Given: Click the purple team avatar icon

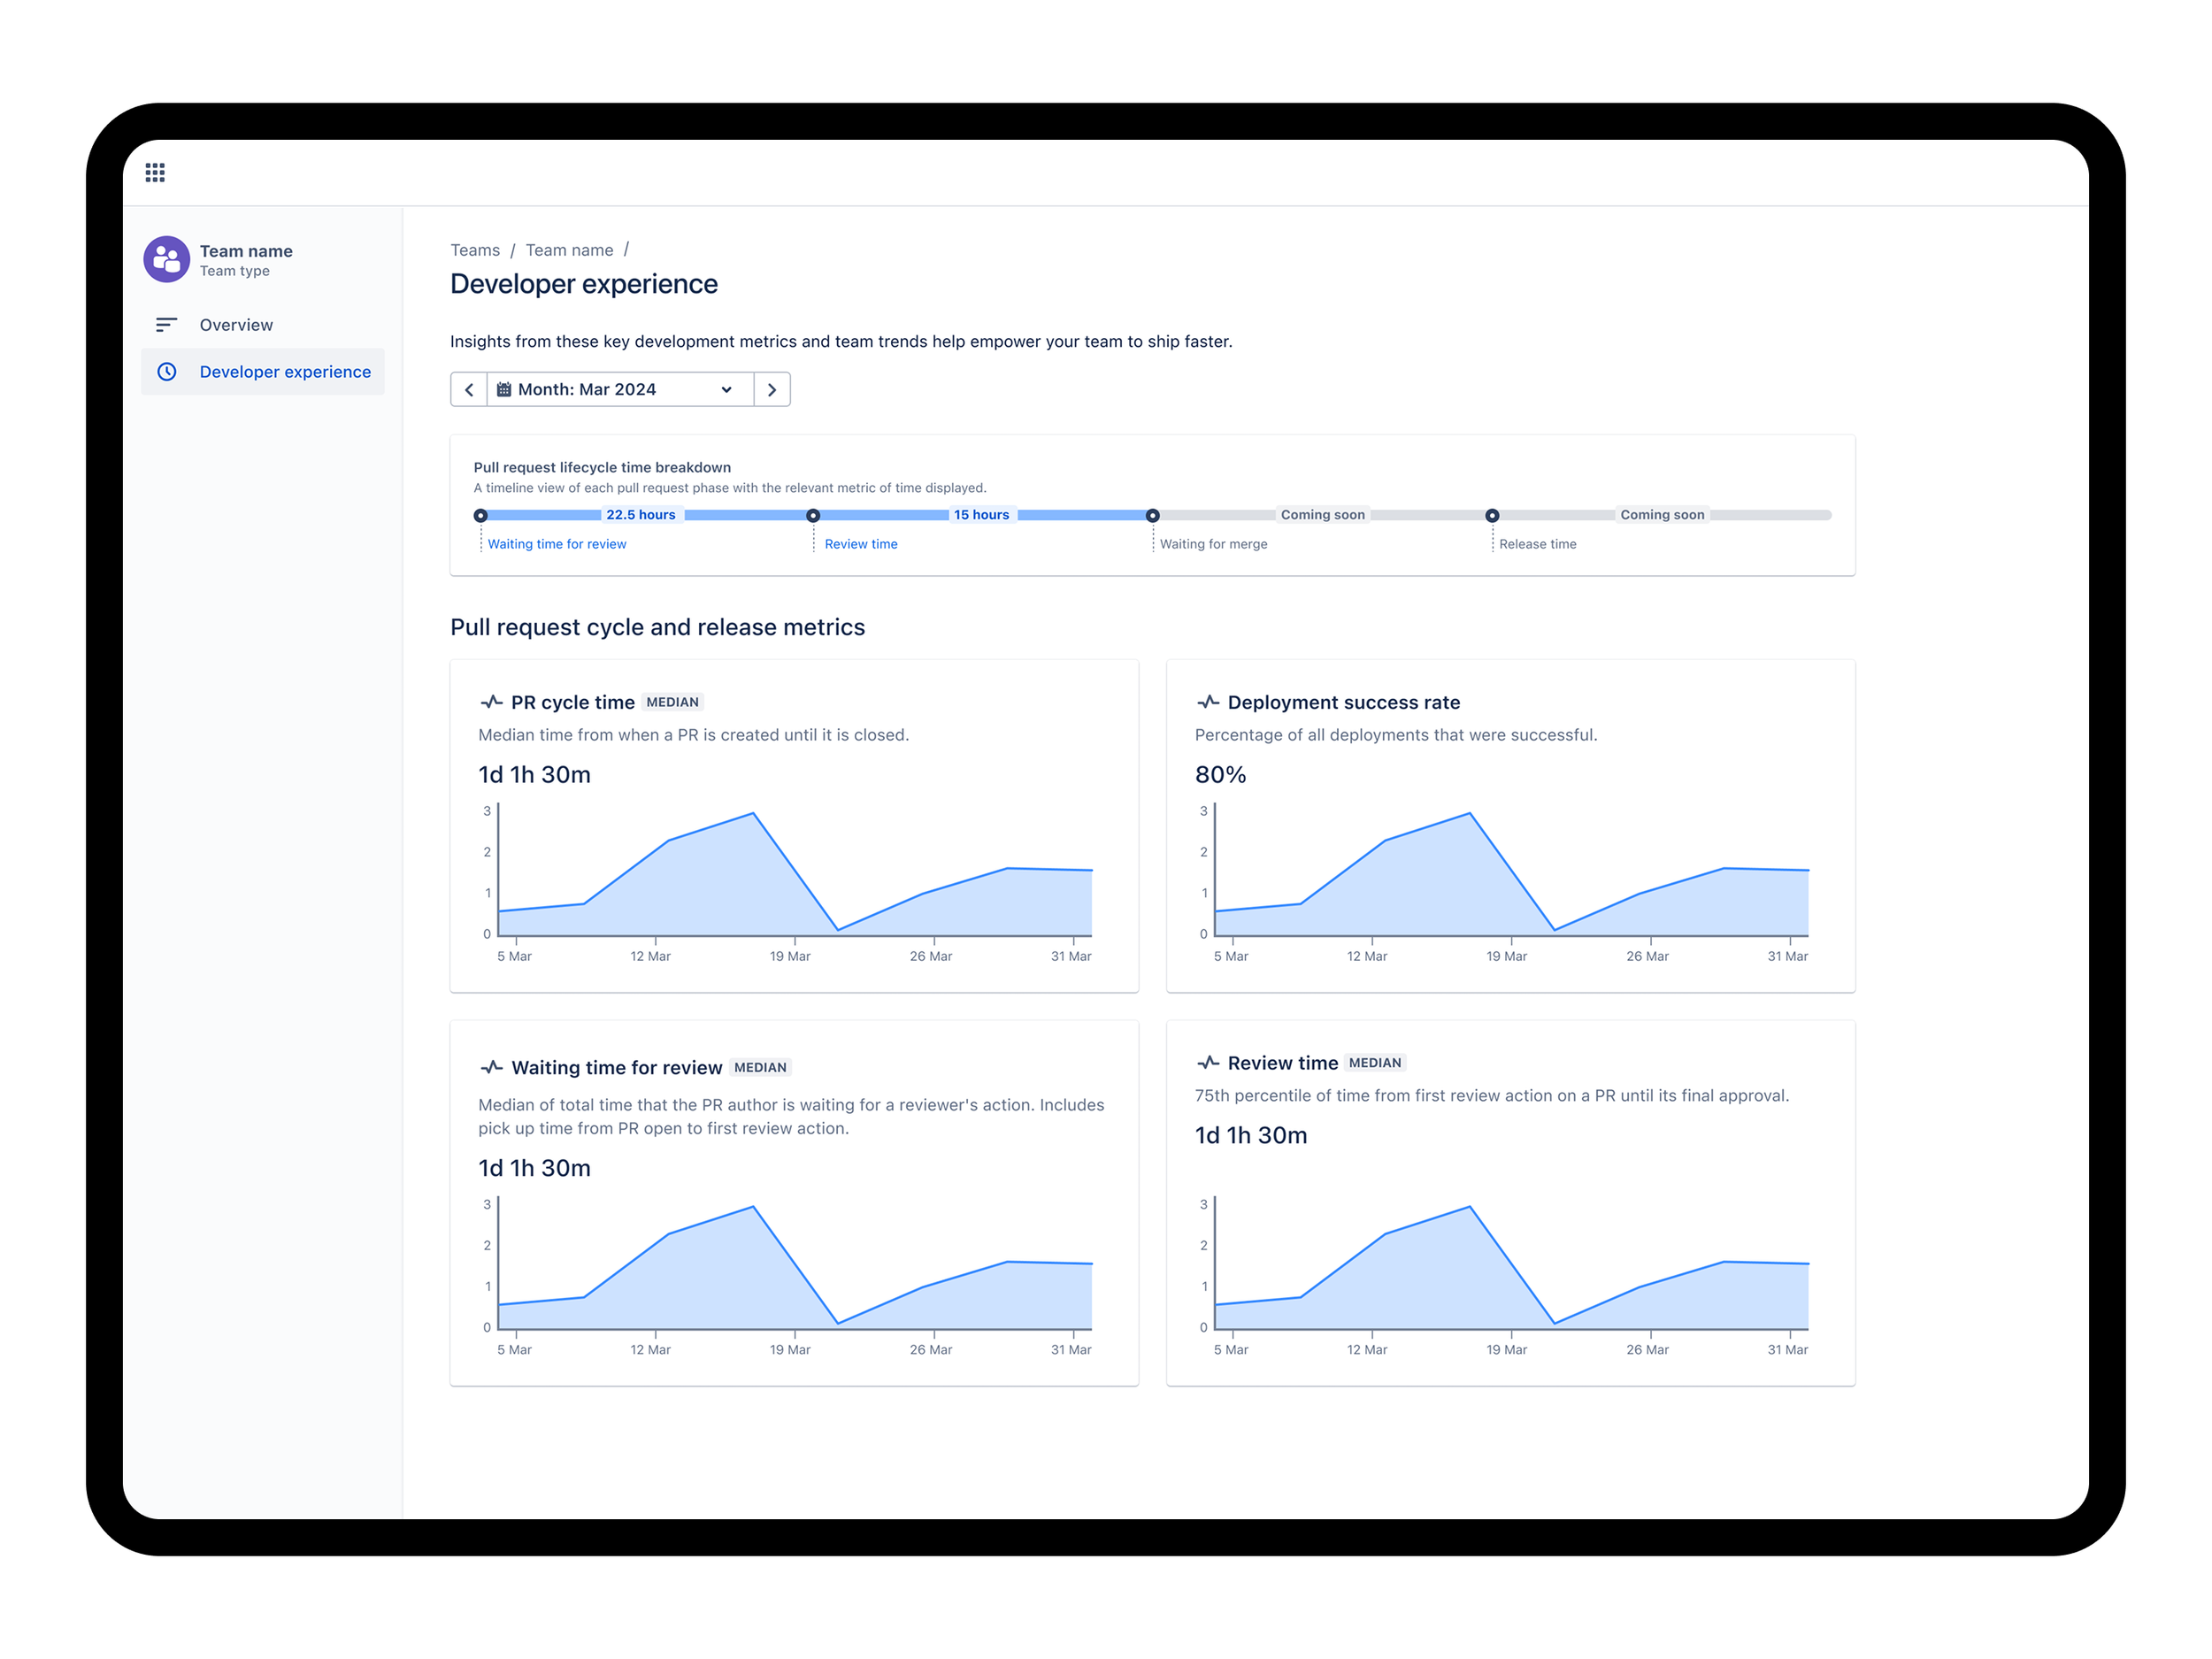Looking at the screenshot, I should coord(166,259).
